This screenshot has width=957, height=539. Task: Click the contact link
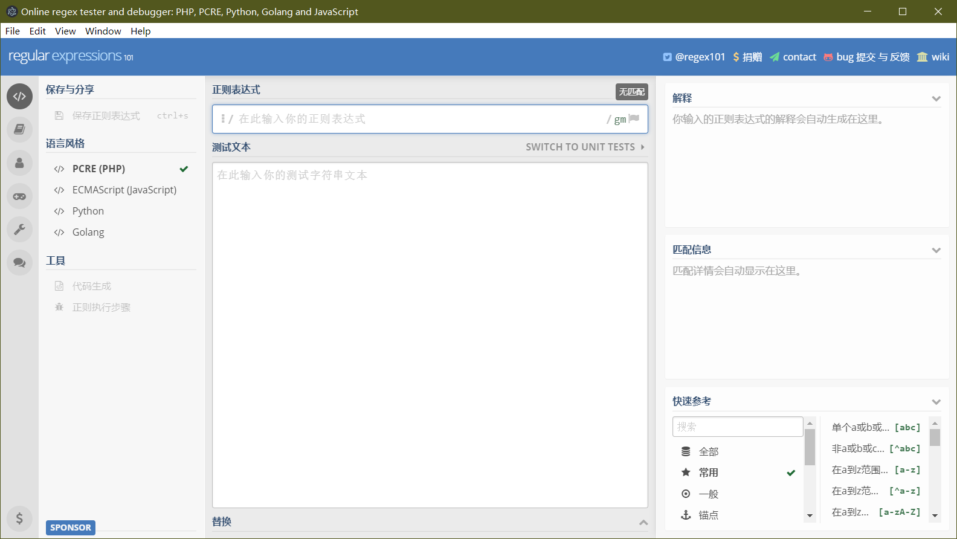[793, 57]
